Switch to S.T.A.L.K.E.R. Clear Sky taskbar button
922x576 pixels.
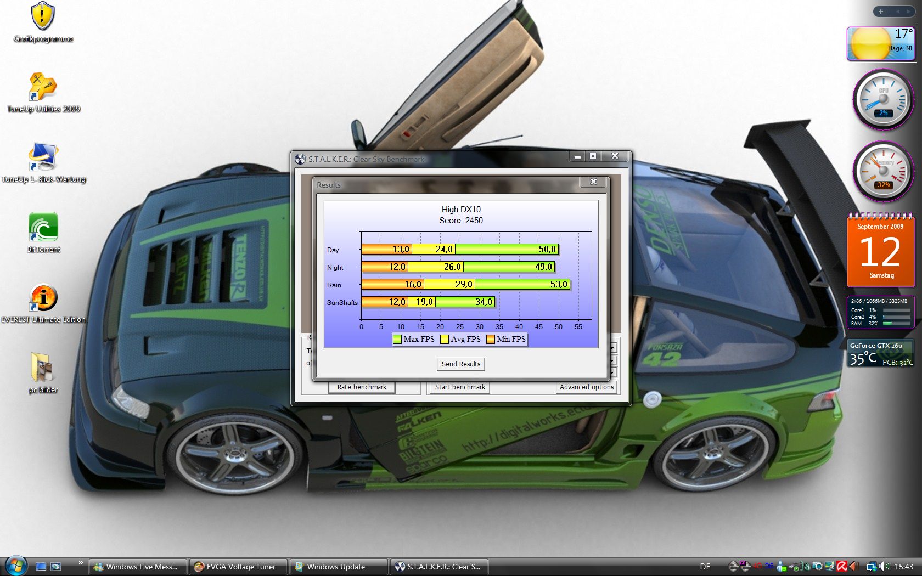tap(440, 567)
